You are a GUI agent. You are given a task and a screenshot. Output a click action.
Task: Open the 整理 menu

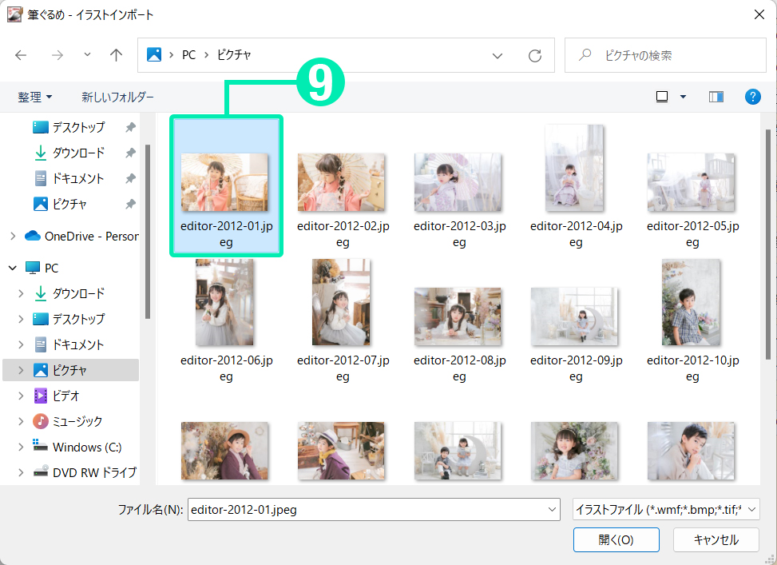(35, 97)
